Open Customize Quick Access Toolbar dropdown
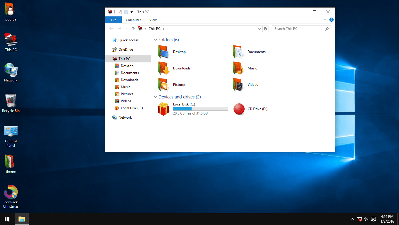399x225 pixels. point(132,12)
